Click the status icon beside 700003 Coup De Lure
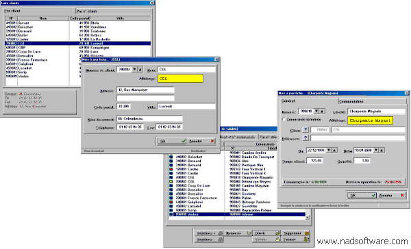 171,185
